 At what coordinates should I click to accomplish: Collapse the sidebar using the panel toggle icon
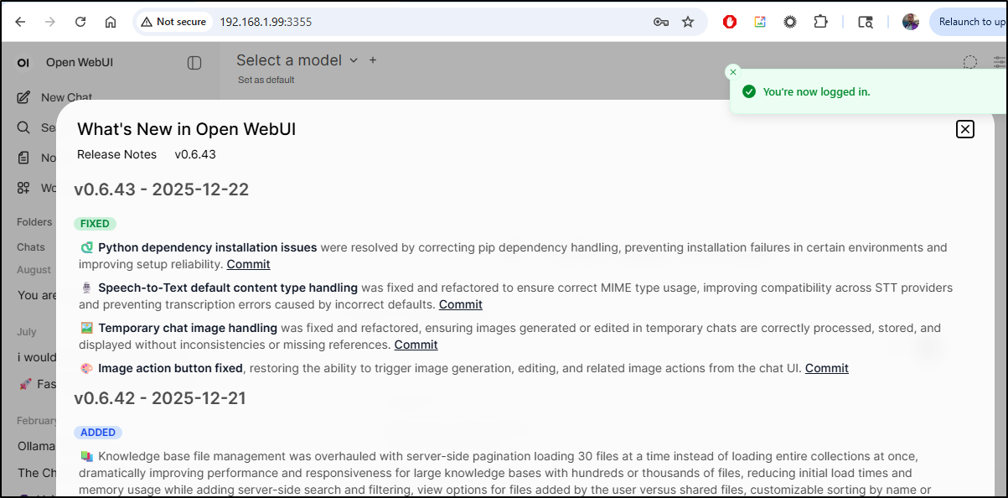[194, 63]
